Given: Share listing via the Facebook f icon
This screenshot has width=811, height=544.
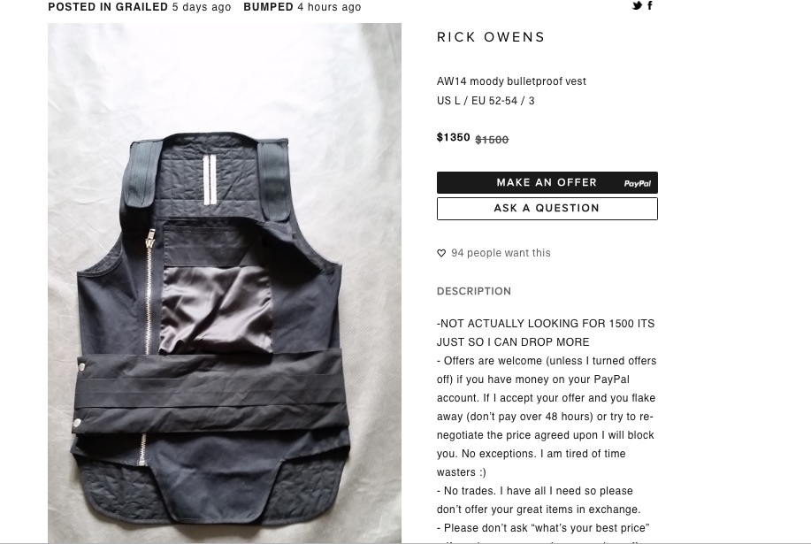Looking at the screenshot, I should (x=650, y=5).
